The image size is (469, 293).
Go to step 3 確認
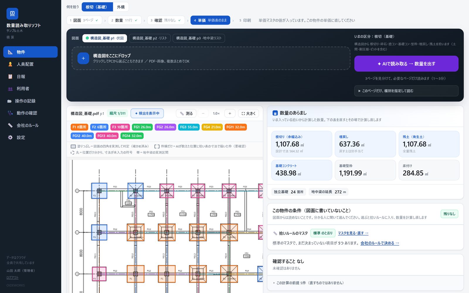(x=166, y=20)
